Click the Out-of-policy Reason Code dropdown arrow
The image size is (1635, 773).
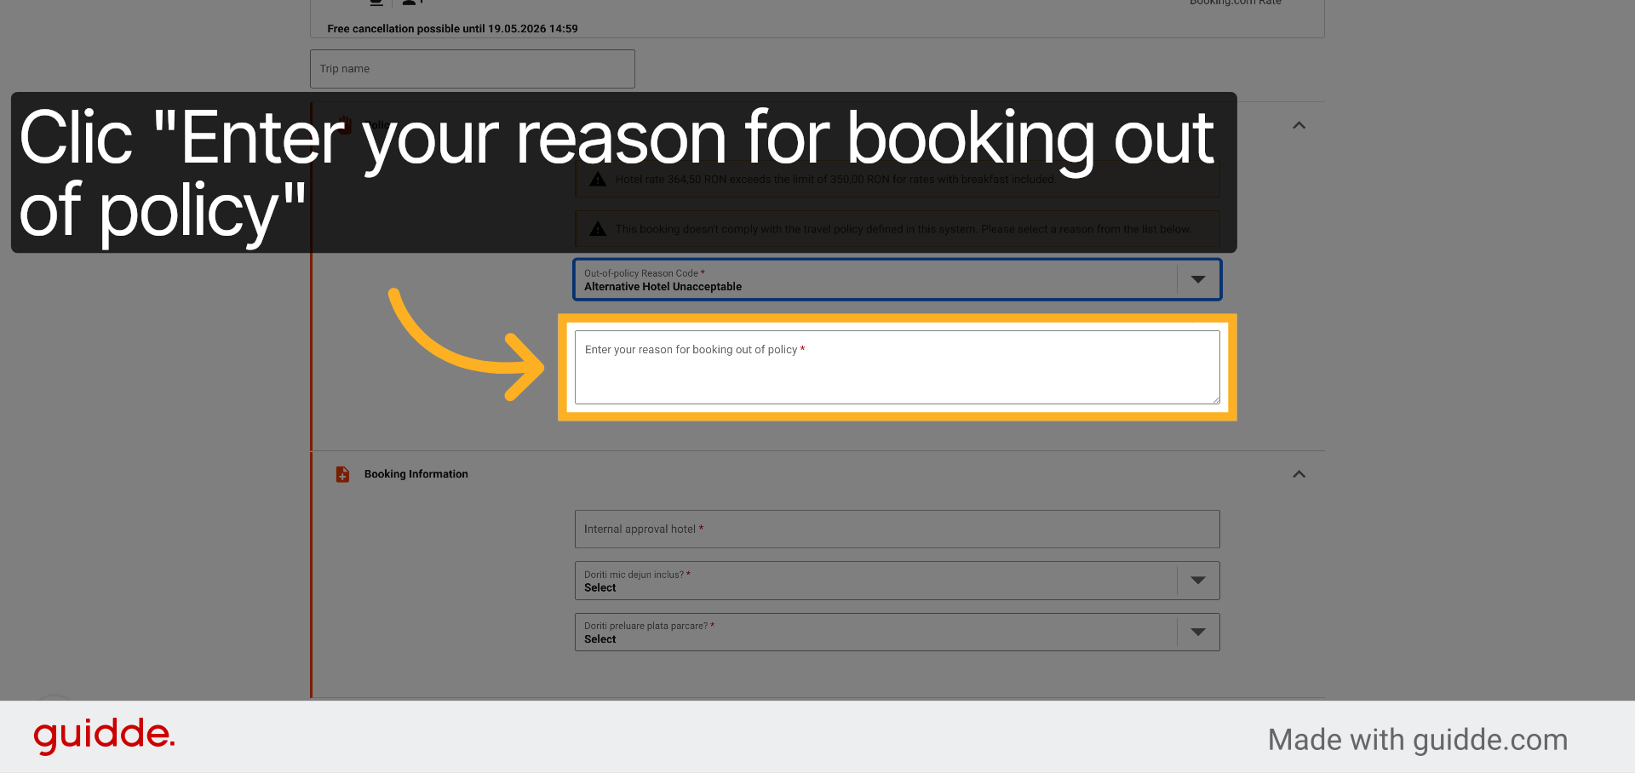[x=1198, y=280]
